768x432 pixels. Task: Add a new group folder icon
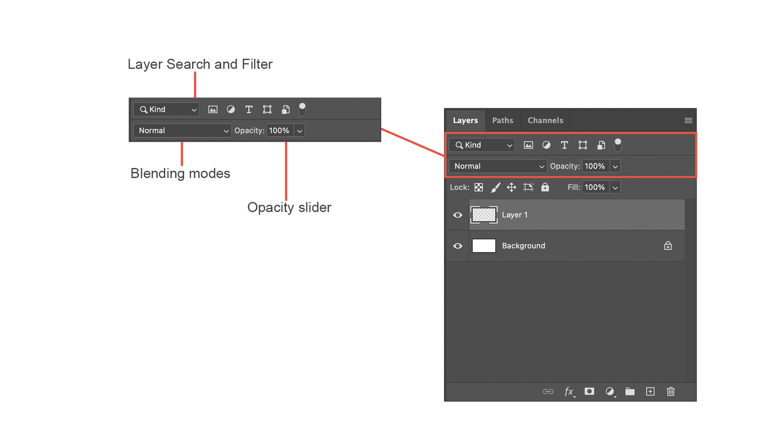(630, 392)
